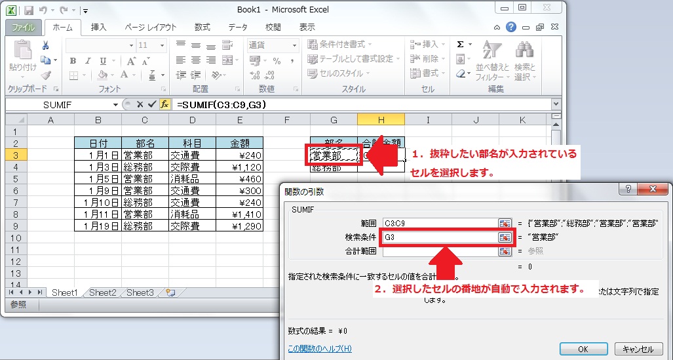Click collapse dialog icon beside 範囲 field
673x360 pixels.
tap(505, 224)
